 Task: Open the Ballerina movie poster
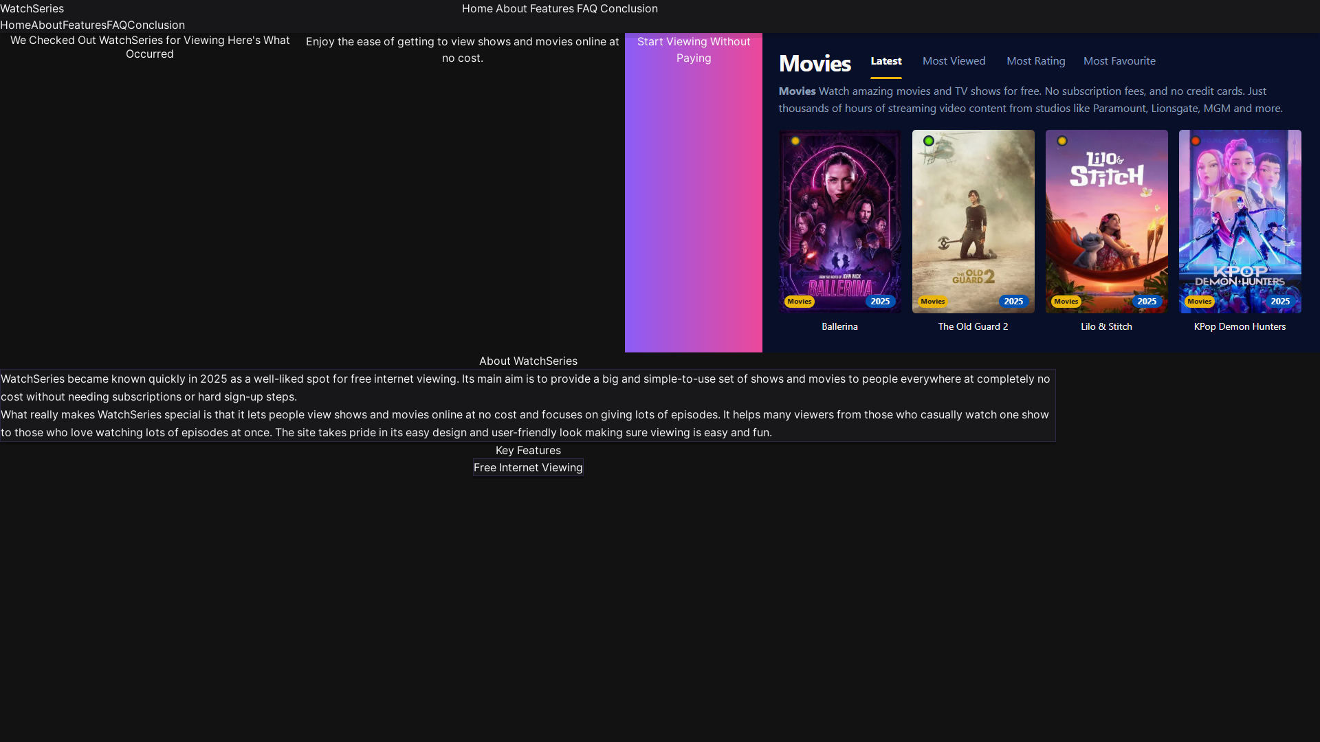coord(839,221)
